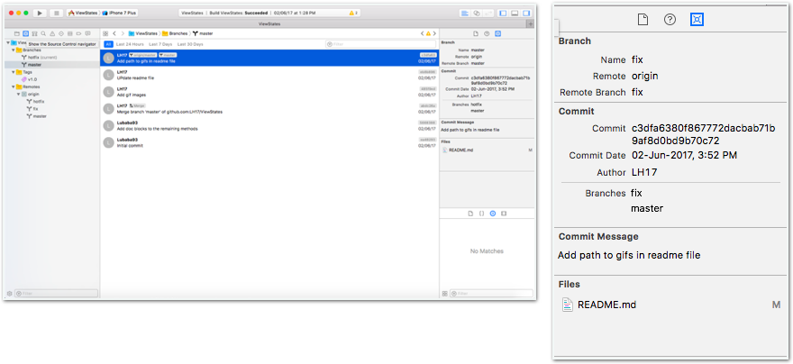
Task: Collapse the origin remote disclosure triangle
Action: [18, 94]
